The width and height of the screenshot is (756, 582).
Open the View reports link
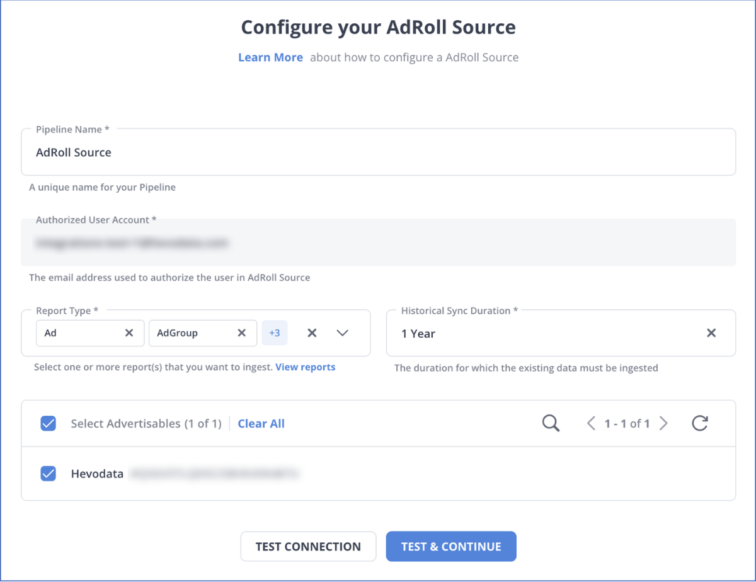[x=306, y=367]
